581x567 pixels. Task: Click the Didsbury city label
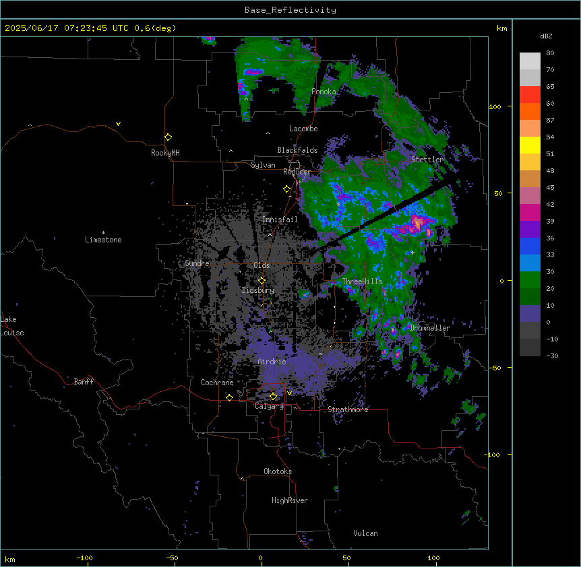click(x=258, y=290)
